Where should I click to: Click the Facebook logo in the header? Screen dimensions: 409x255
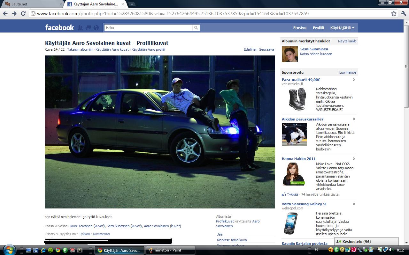(x=59, y=28)
